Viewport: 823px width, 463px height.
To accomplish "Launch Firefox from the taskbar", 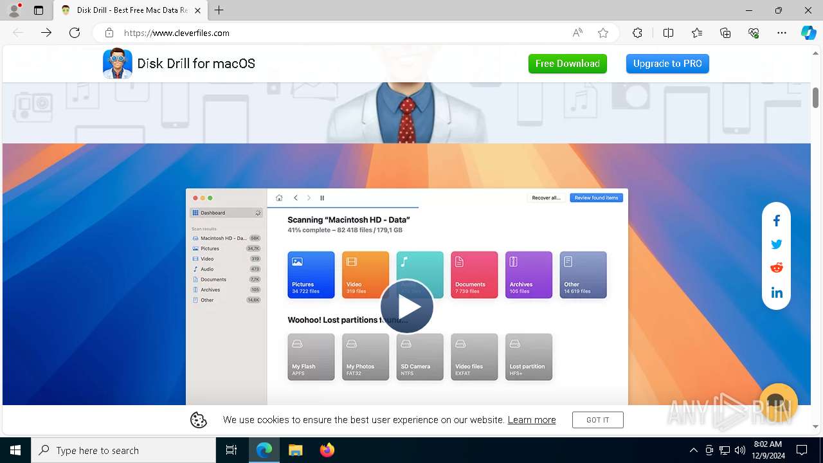I will pos(327,450).
